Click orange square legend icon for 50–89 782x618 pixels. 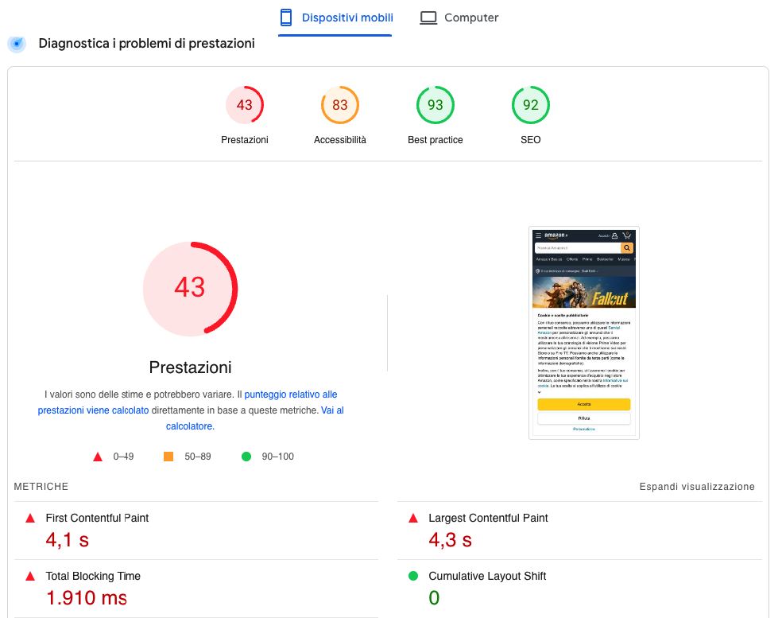pos(168,457)
